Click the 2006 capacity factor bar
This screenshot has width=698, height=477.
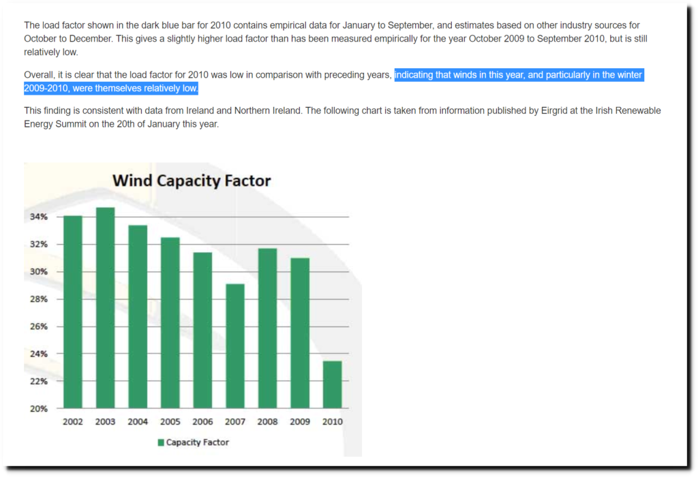point(202,330)
